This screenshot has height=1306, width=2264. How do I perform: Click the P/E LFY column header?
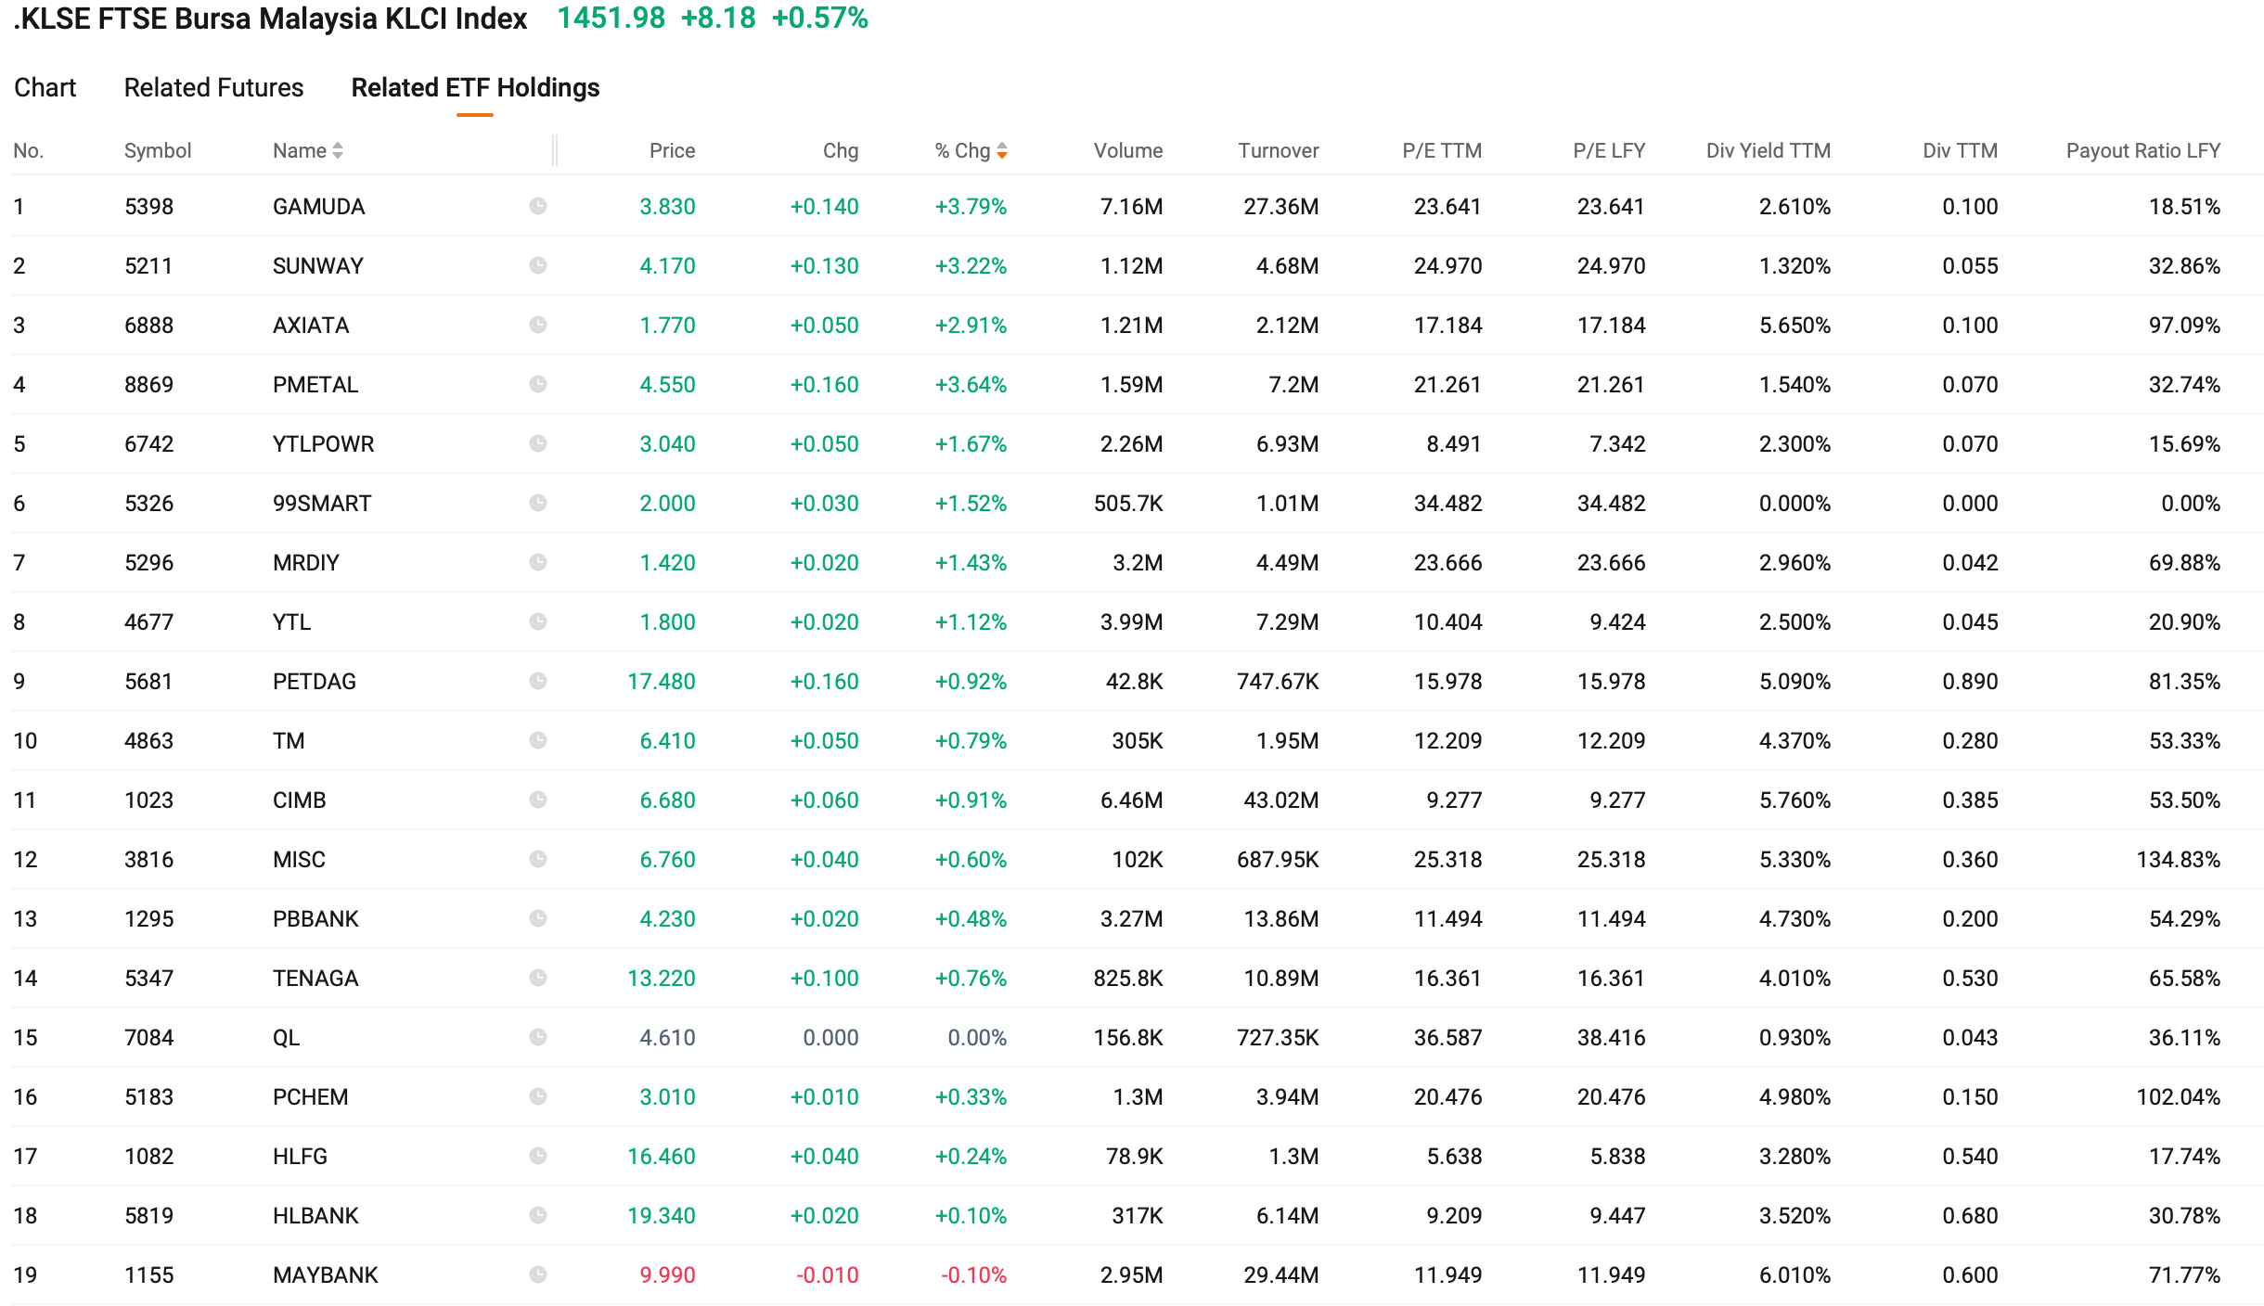tap(1609, 150)
